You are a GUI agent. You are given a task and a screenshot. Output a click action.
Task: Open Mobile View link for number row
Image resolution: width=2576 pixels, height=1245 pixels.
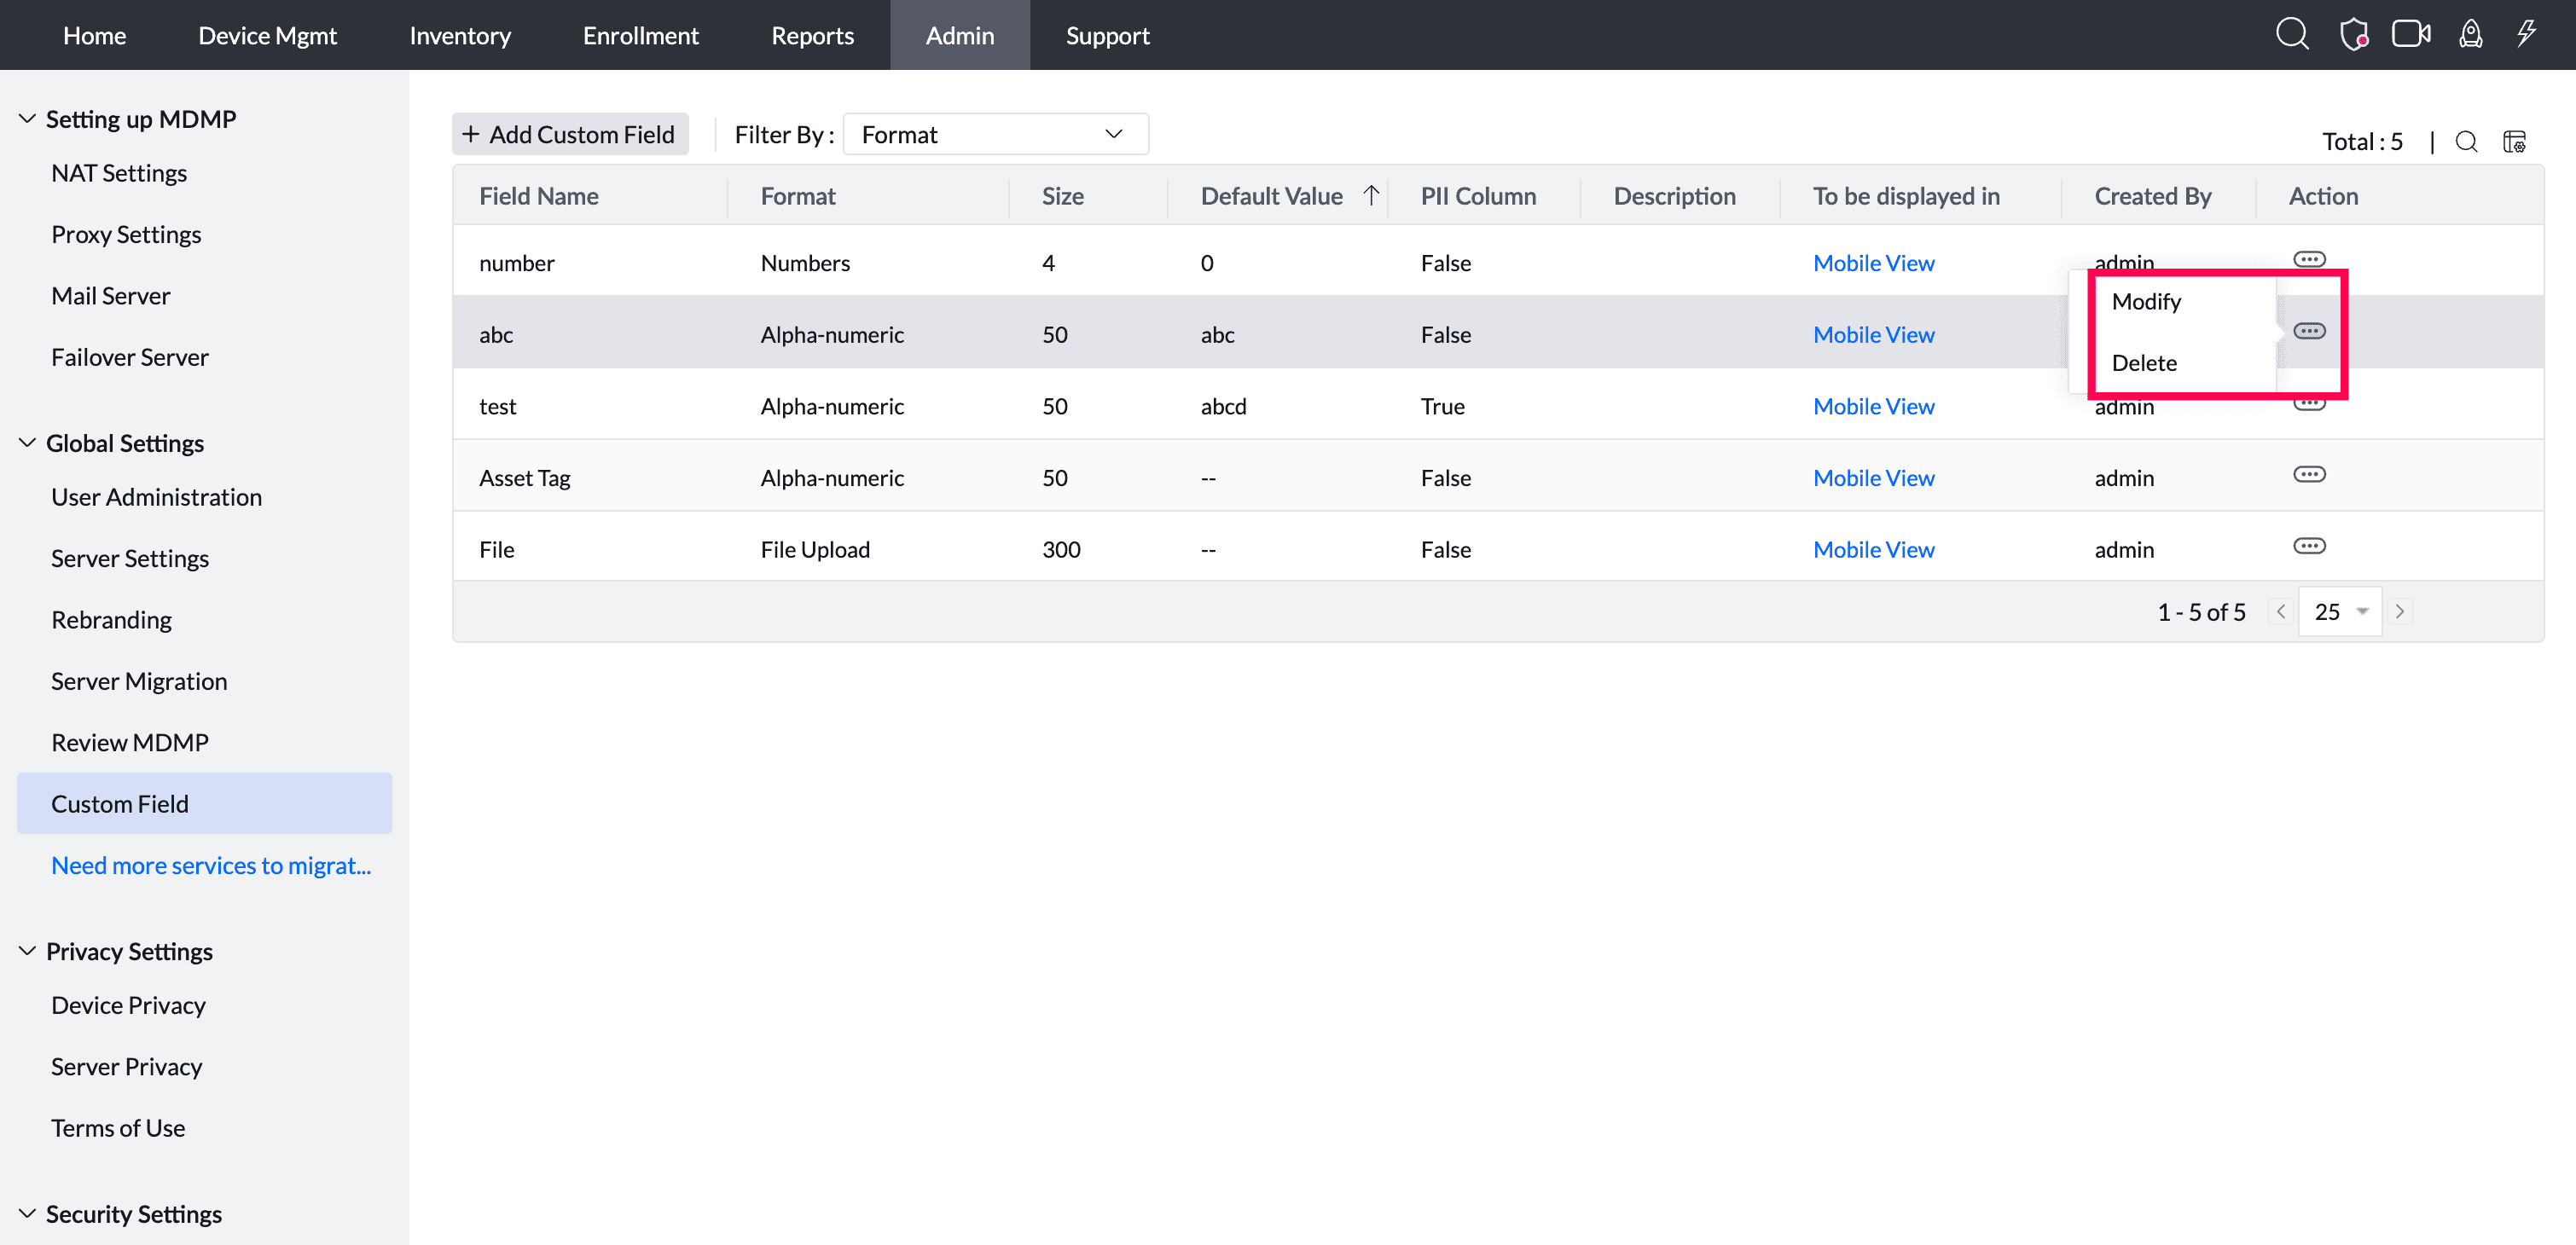coord(1873,263)
